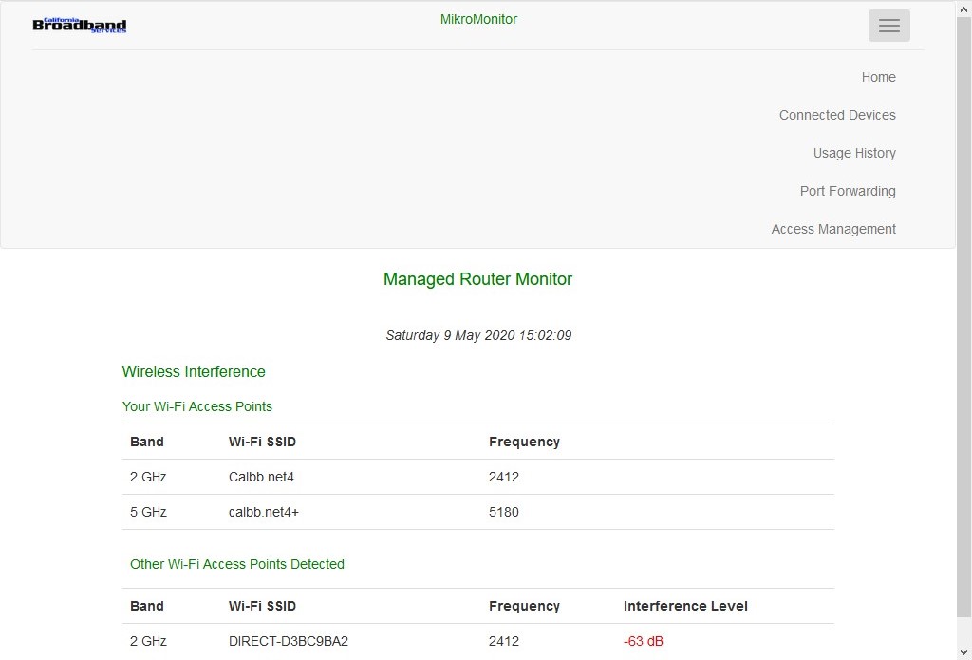Click the Your Wi-Fi Access Points heading
972x660 pixels.
click(x=196, y=406)
